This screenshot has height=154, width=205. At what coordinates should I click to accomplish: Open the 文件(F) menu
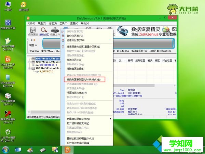[31, 23]
